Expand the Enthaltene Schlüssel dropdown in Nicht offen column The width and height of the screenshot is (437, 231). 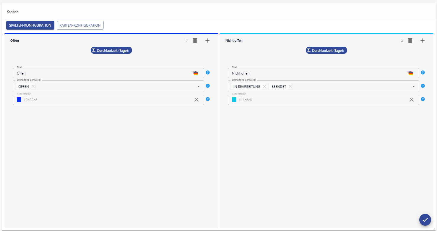(x=414, y=86)
